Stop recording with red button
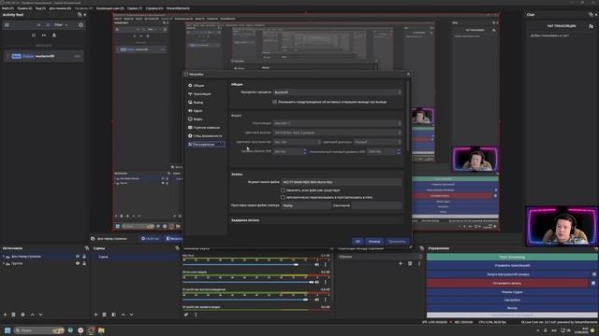This screenshot has width=599, height=336. [507, 283]
